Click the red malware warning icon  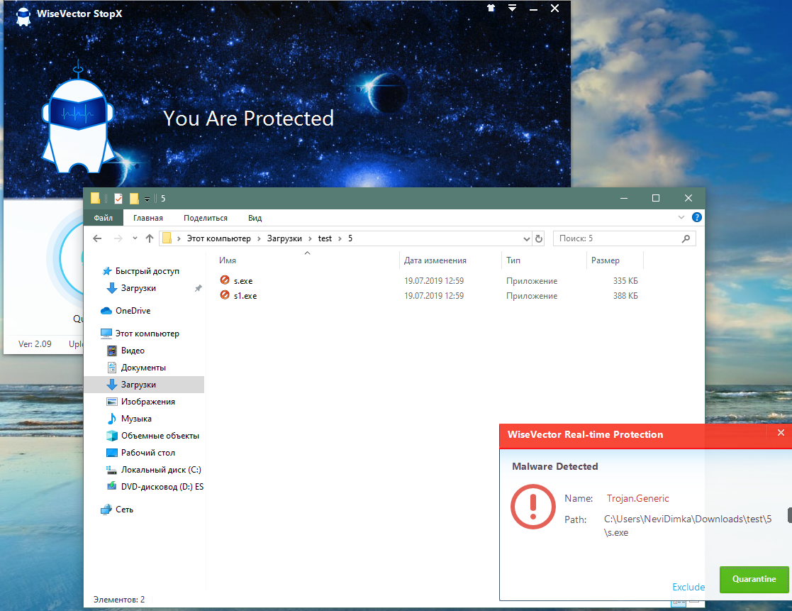pyautogui.click(x=533, y=507)
